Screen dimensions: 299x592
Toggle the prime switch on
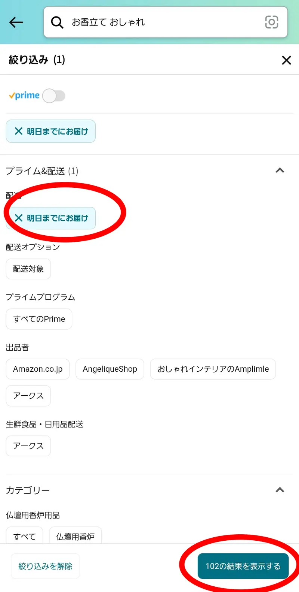(x=54, y=96)
